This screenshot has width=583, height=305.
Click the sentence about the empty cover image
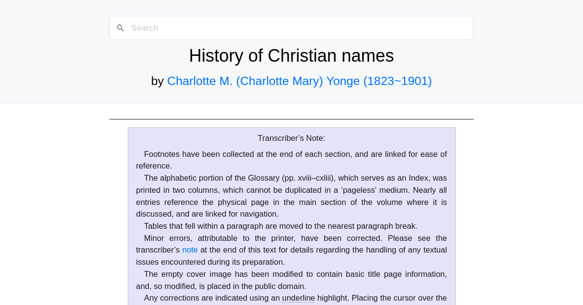tap(291, 280)
